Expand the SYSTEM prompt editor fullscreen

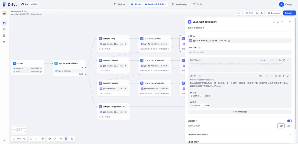tap(289, 60)
